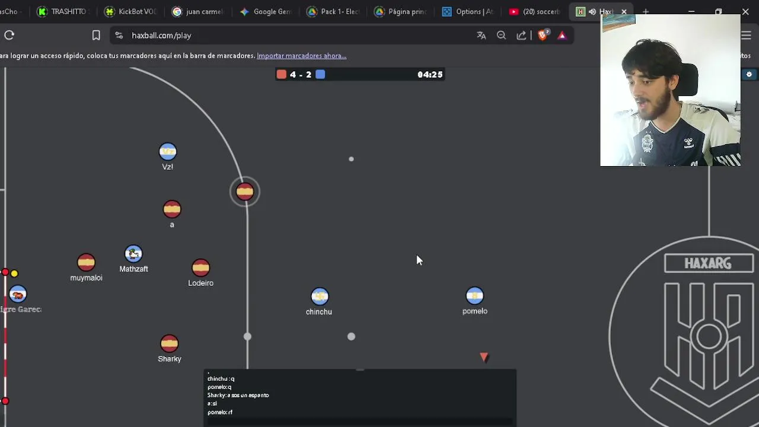Click player disc Mathzaft

(x=133, y=254)
